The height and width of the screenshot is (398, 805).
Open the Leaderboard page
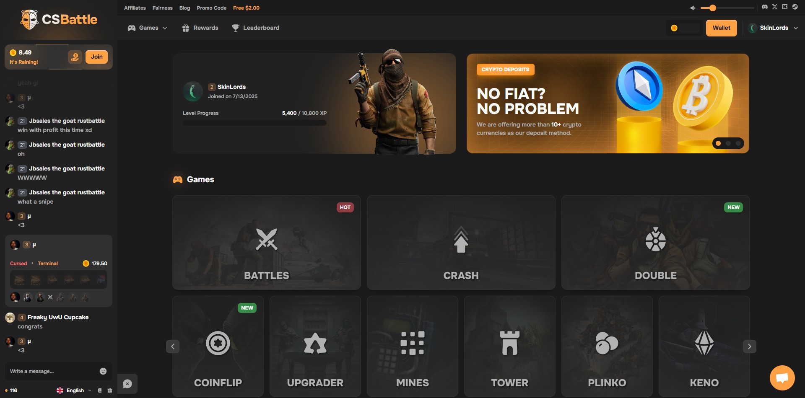[256, 28]
